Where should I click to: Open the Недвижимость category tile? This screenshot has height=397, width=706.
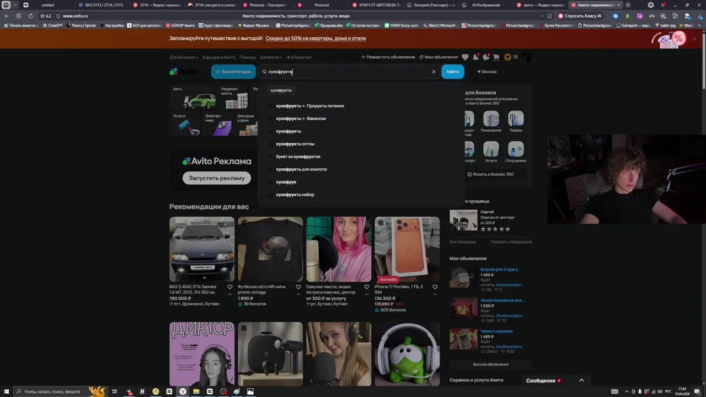(234, 97)
